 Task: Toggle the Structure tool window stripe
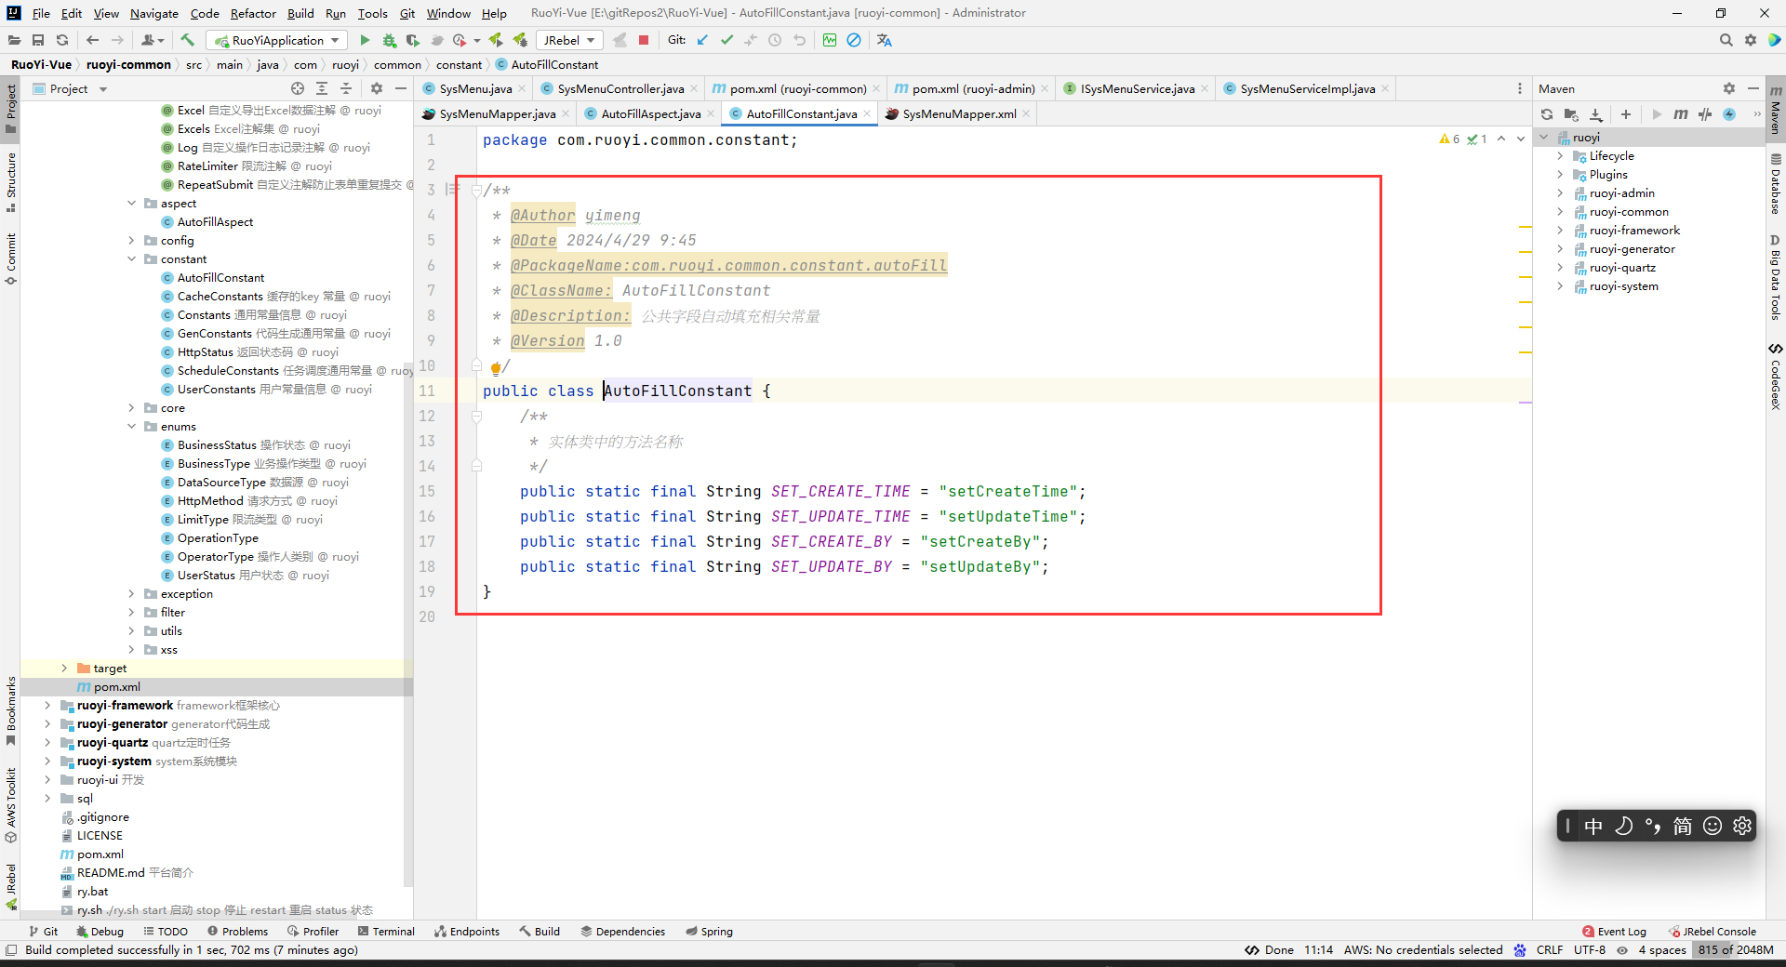[11, 182]
